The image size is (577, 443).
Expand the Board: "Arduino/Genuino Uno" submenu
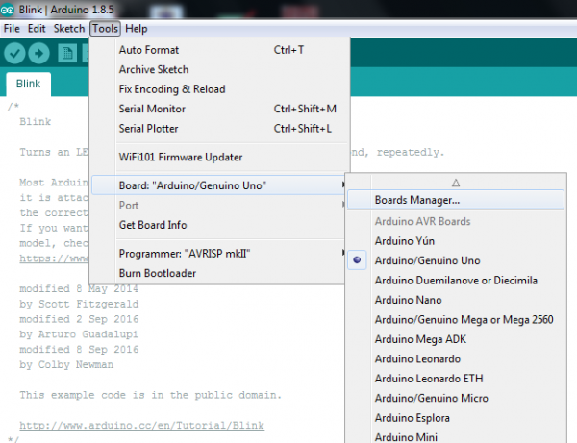click(218, 185)
